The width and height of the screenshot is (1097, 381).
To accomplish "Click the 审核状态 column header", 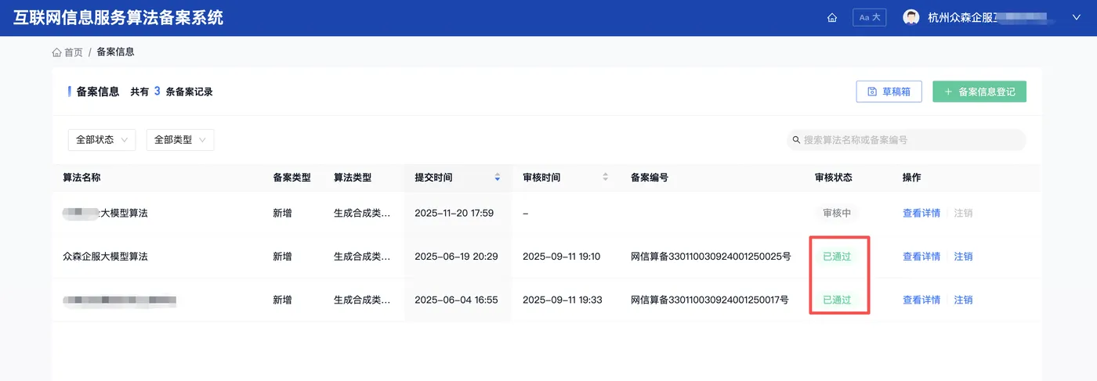I will pos(834,178).
